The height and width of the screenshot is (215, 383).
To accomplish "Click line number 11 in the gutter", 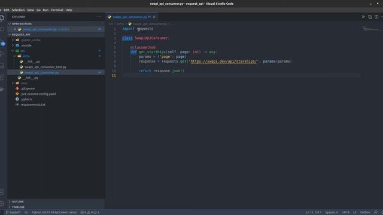I will (x=114, y=76).
